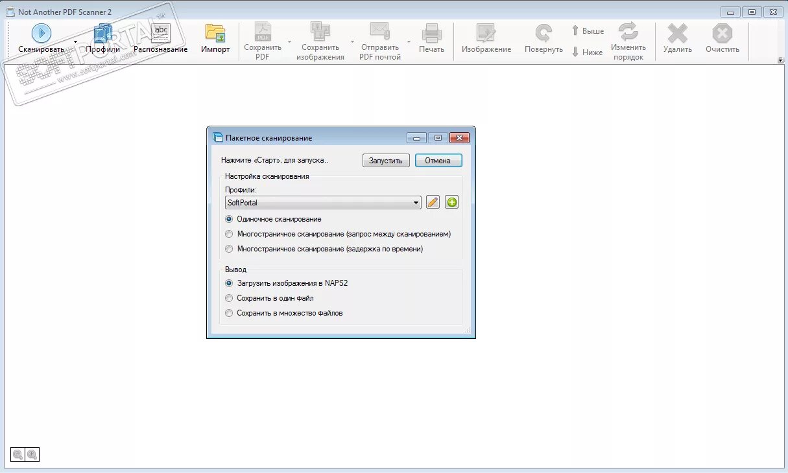
Task: Click Сохранить PDF toolbar icon
Action: (263, 32)
